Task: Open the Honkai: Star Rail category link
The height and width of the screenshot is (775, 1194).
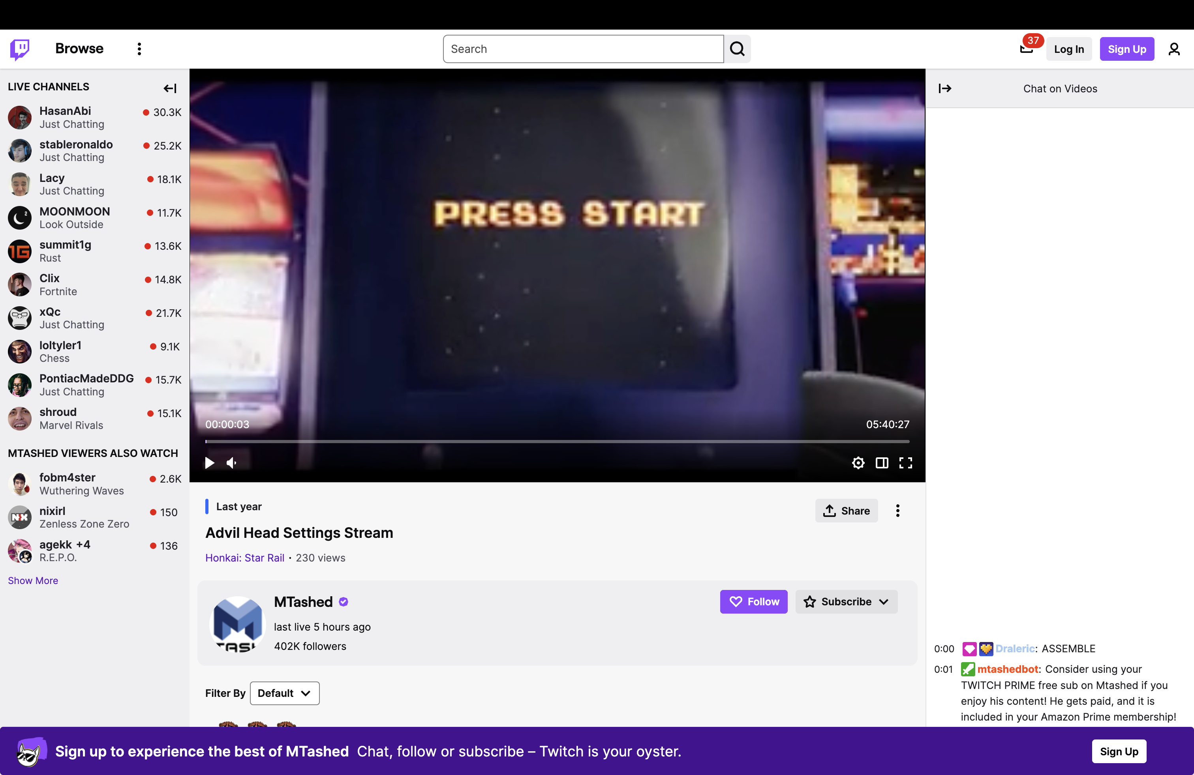Action: [x=244, y=558]
